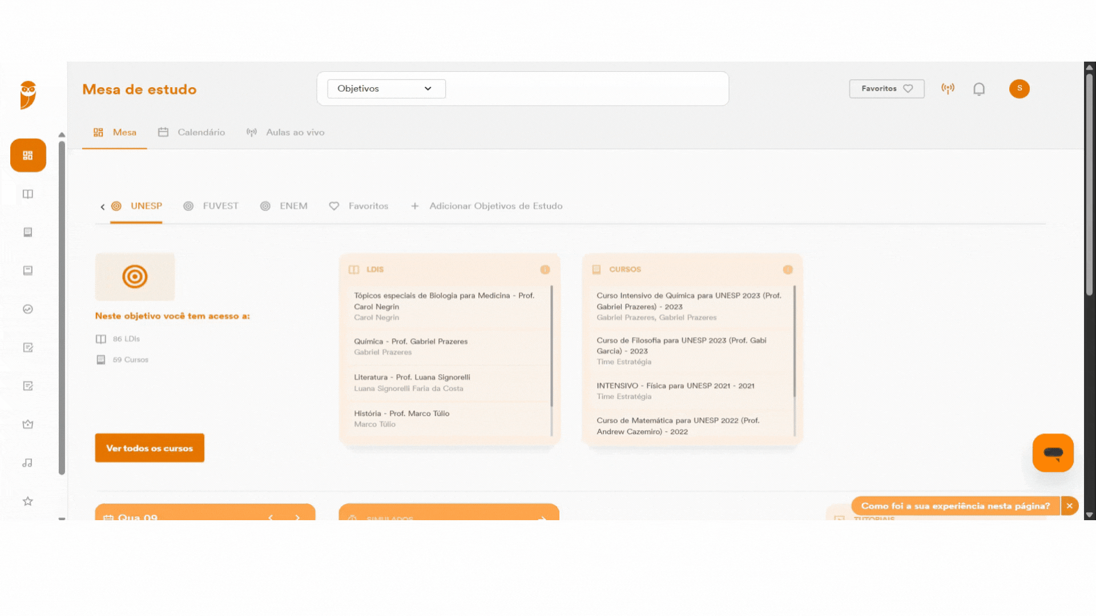
Task: Click the 86 LDIs count
Action: click(118, 339)
